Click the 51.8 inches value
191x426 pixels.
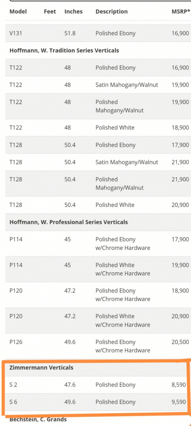click(70, 33)
